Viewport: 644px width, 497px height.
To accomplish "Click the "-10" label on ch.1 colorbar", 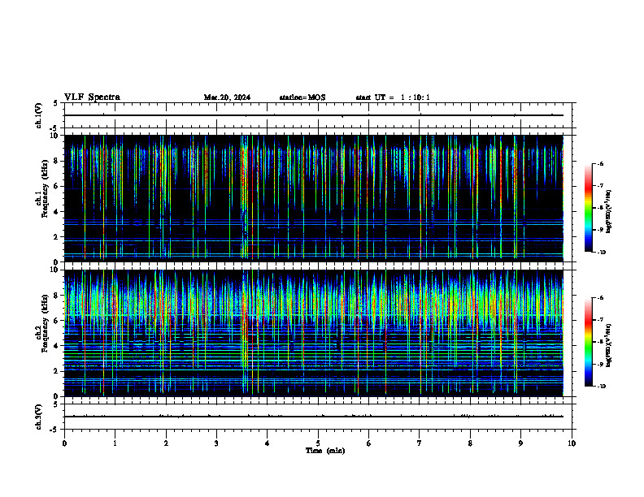I will [601, 253].
